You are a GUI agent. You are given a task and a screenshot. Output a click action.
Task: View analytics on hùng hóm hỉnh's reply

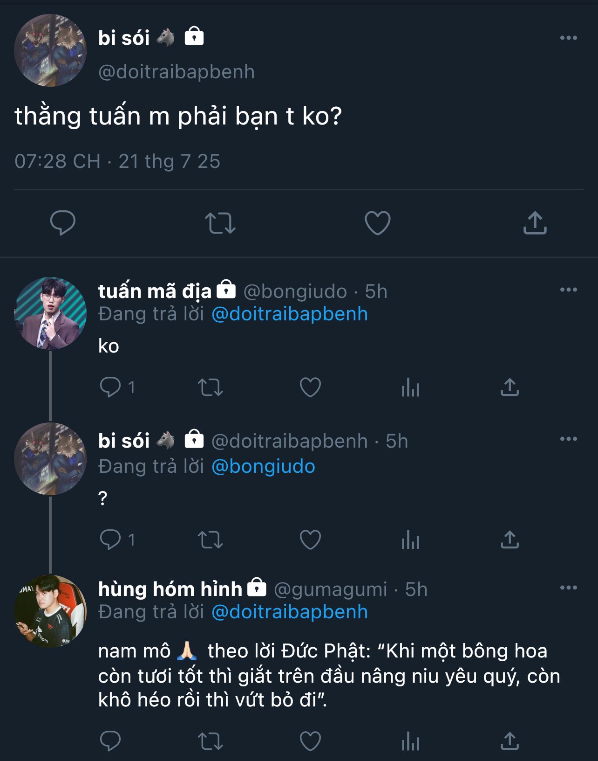point(410,740)
